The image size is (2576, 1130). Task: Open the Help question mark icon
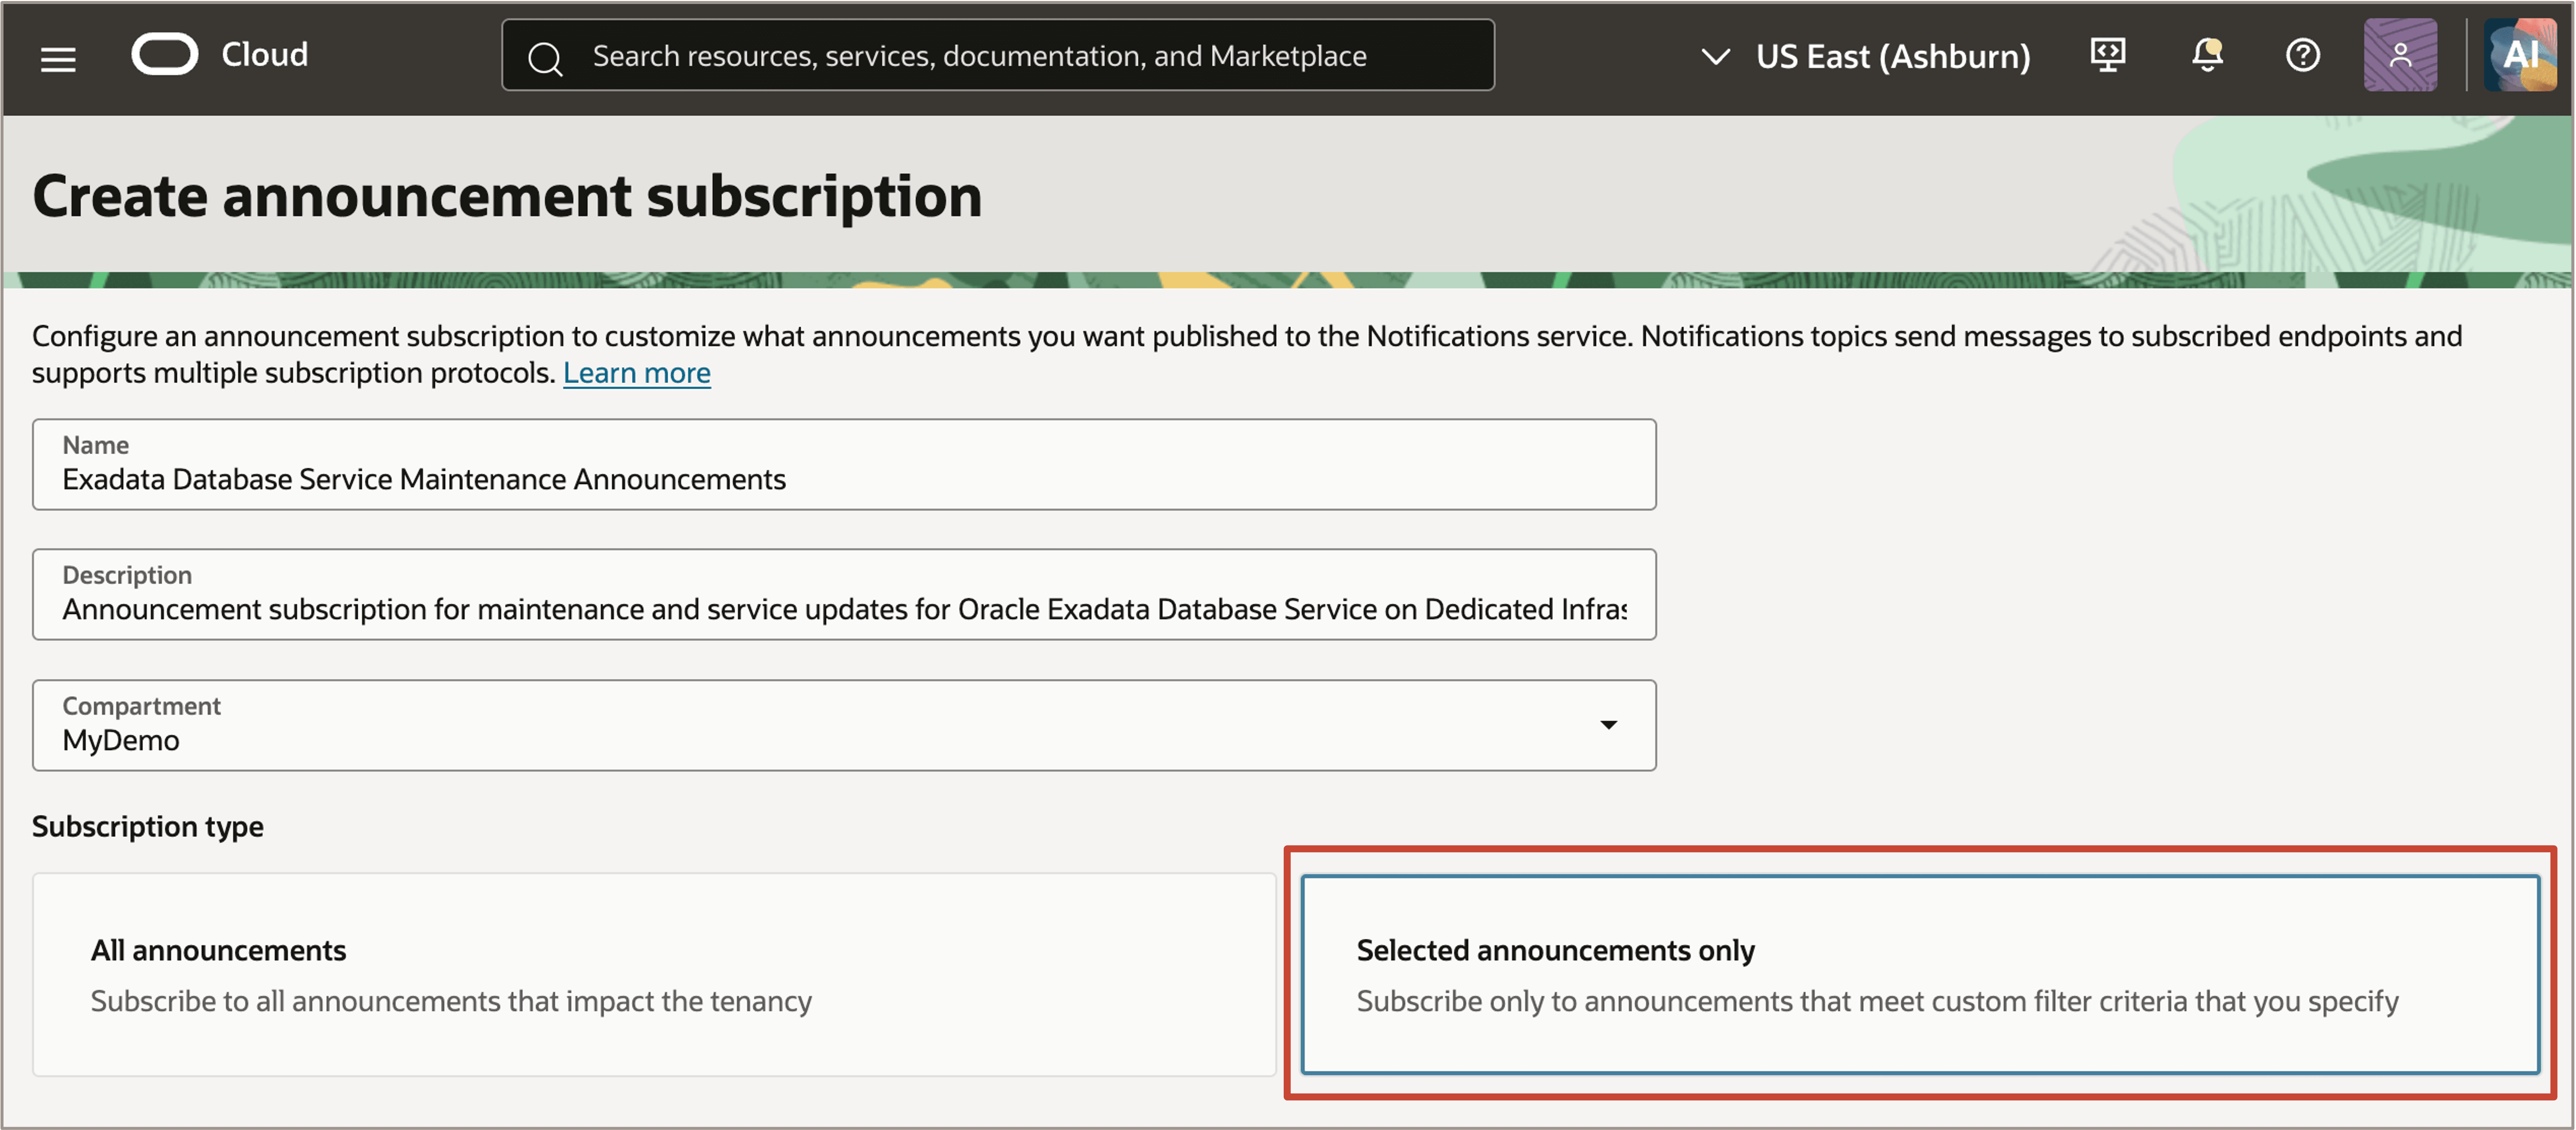pyautogui.click(x=2302, y=55)
